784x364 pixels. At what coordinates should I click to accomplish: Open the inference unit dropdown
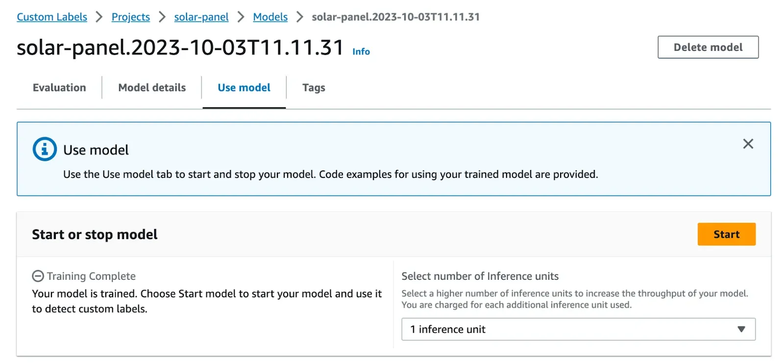tap(578, 329)
